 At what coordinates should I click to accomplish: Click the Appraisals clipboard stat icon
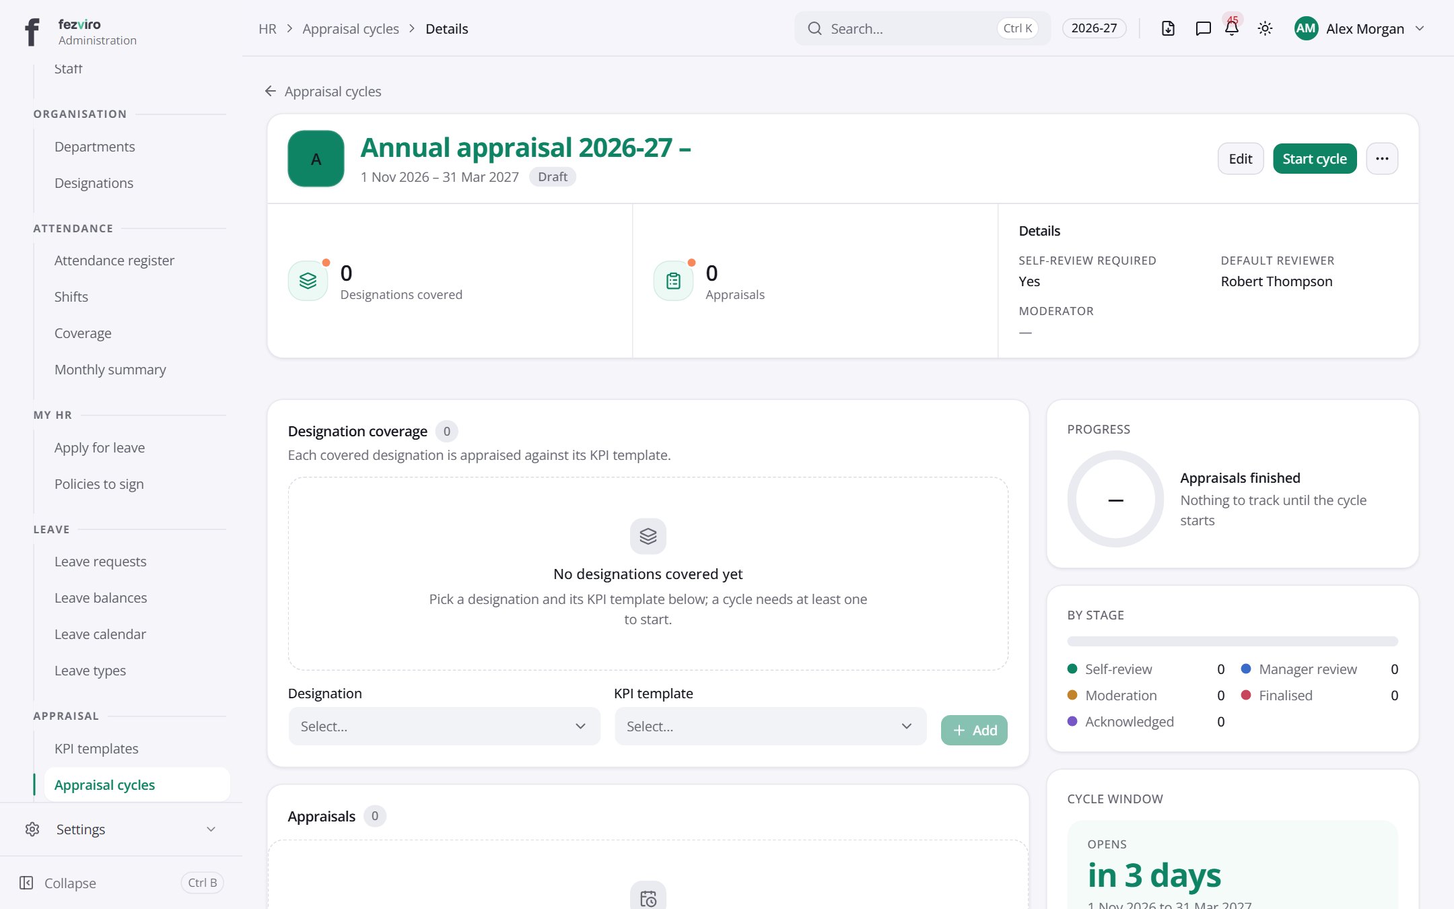pyautogui.click(x=673, y=281)
